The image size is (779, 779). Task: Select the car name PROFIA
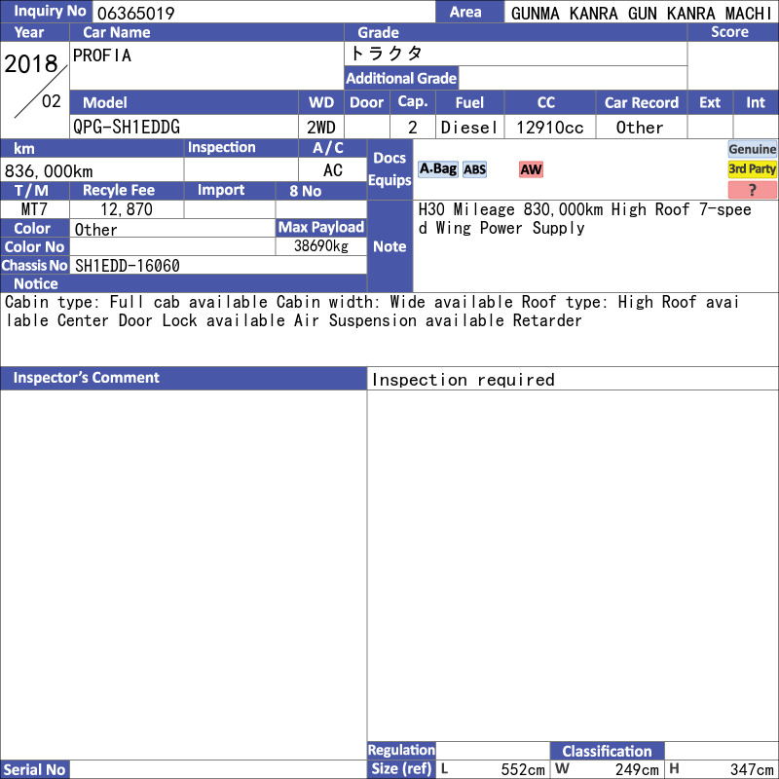(x=102, y=56)
